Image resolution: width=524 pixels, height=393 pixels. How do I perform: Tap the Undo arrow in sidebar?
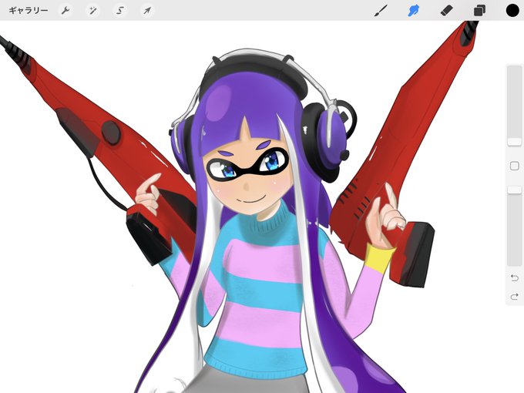[x=515, y=277]
